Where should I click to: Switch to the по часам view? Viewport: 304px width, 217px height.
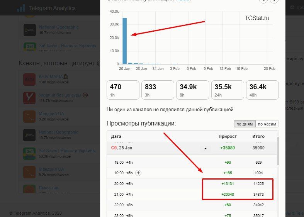click(267, 124)
